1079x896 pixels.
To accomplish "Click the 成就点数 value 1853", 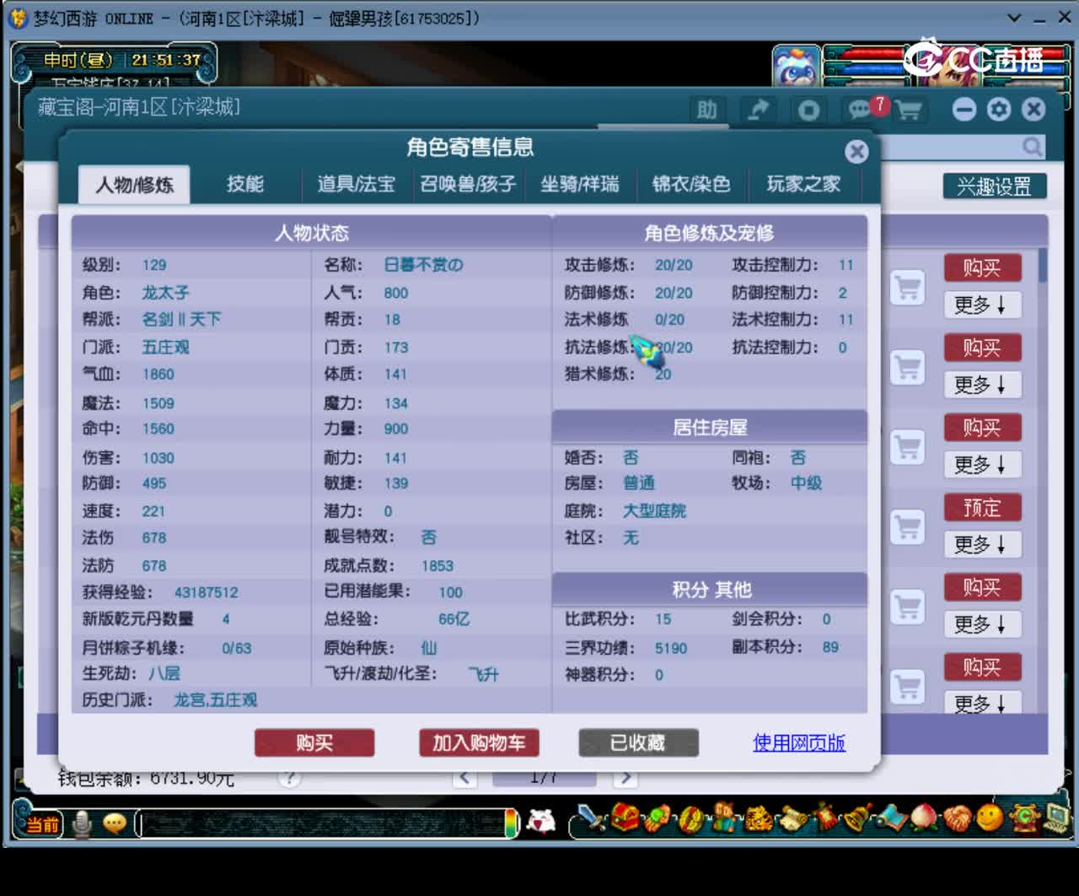I will click(x=438, y=566).
